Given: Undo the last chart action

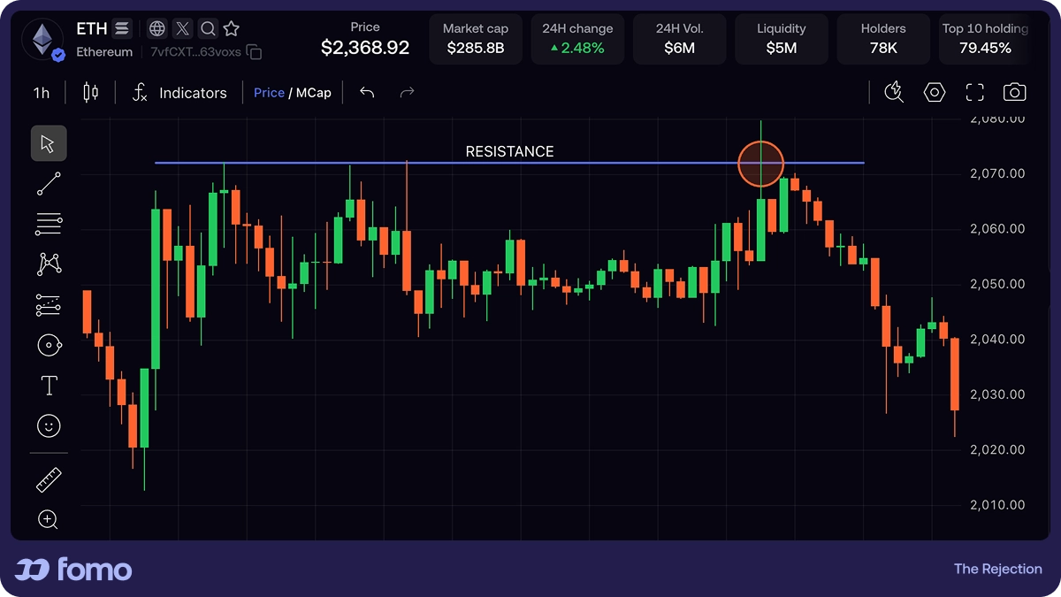Looking at the screenshot, I should tap(367, 92).
